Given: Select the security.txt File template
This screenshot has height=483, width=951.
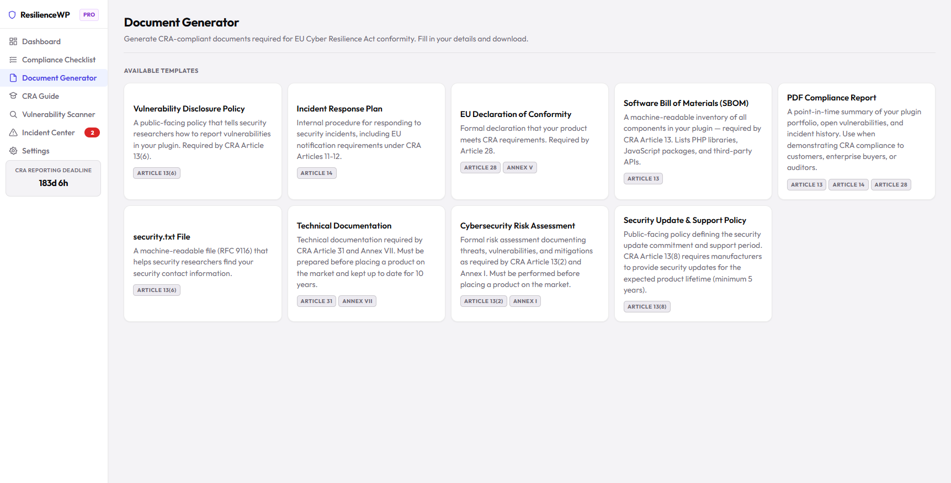Looking at the screenshot, I should point(203,264).
